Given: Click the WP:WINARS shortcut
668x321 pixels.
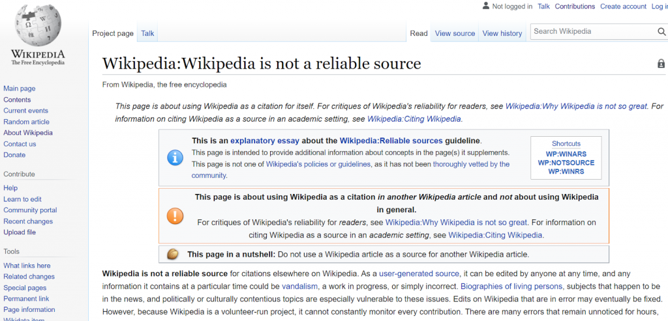Looking at the screenshot, I should click(x=566, y=154).
